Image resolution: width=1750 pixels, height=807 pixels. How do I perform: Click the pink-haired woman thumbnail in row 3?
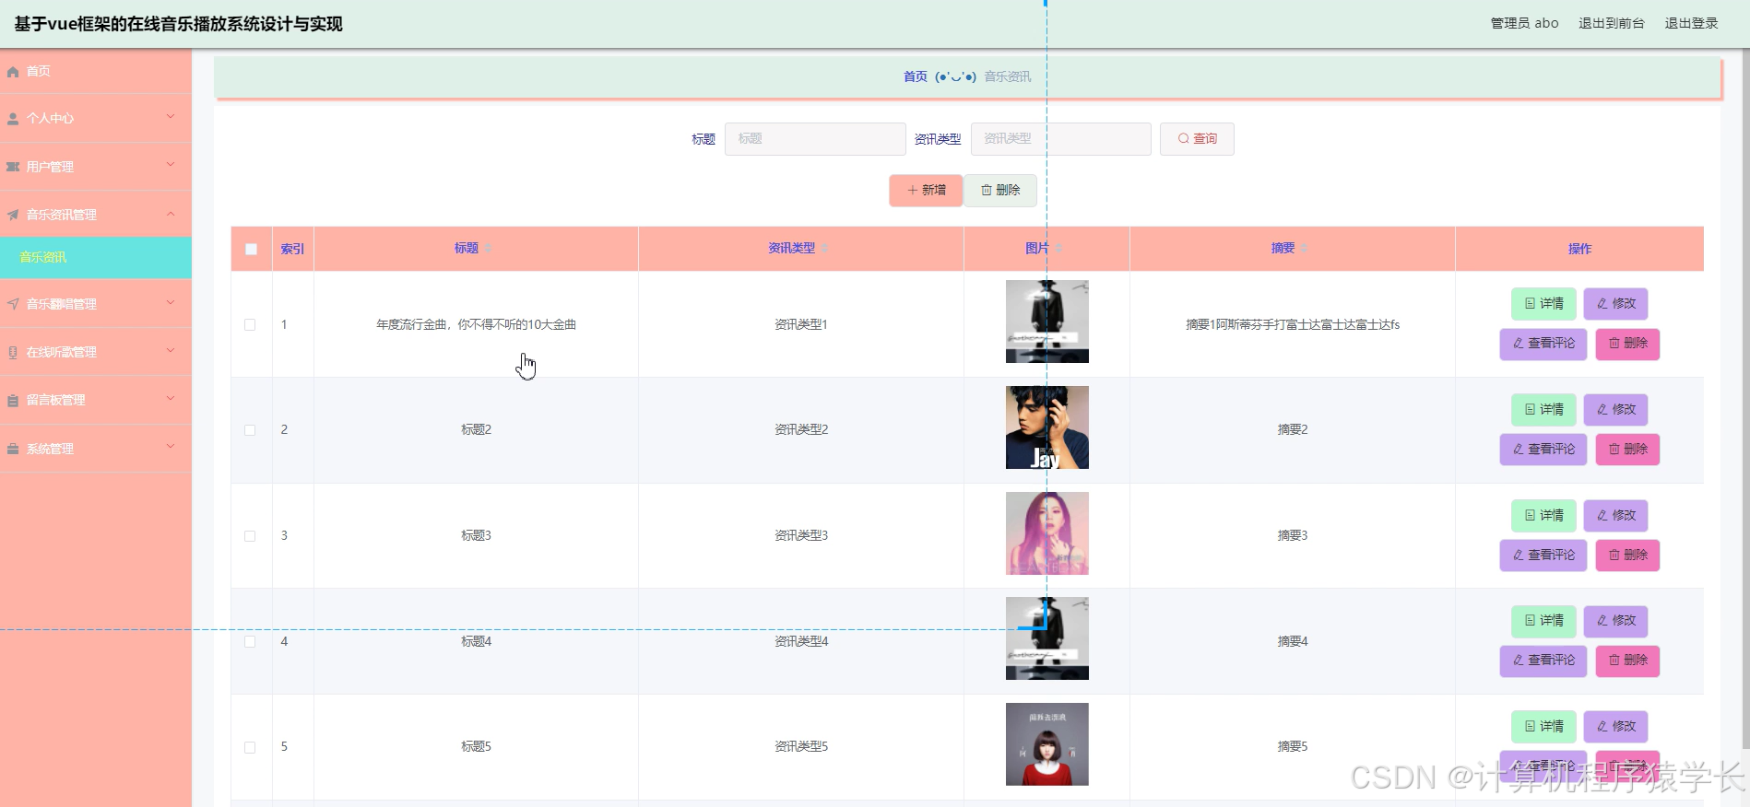coord(1047,533)
